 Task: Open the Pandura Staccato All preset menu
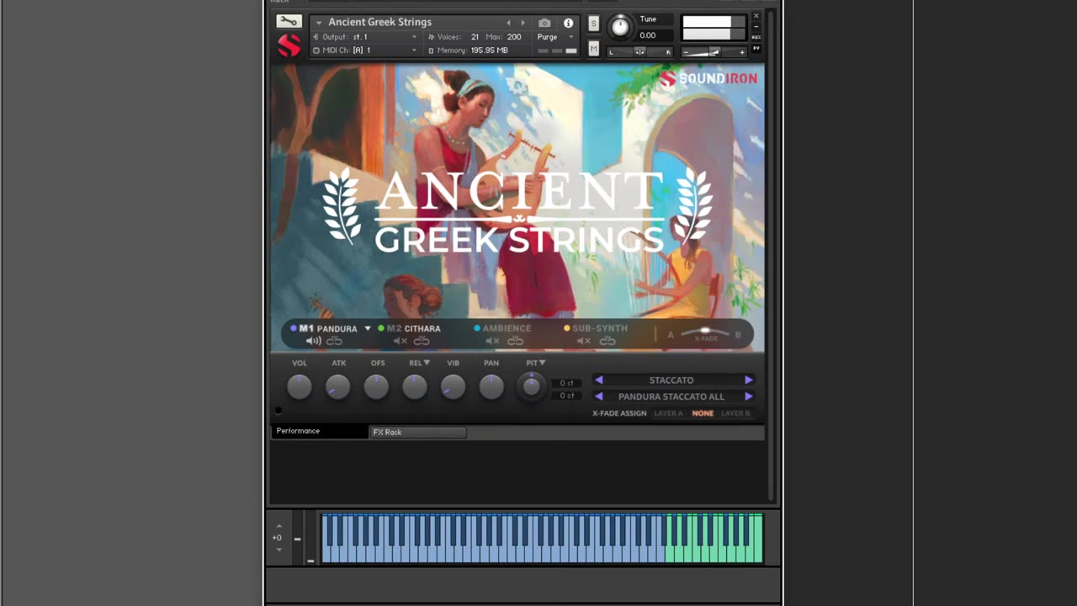click(671, 396)
